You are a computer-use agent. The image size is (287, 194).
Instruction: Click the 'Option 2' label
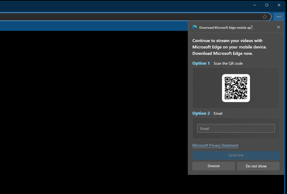click(201, 113)
